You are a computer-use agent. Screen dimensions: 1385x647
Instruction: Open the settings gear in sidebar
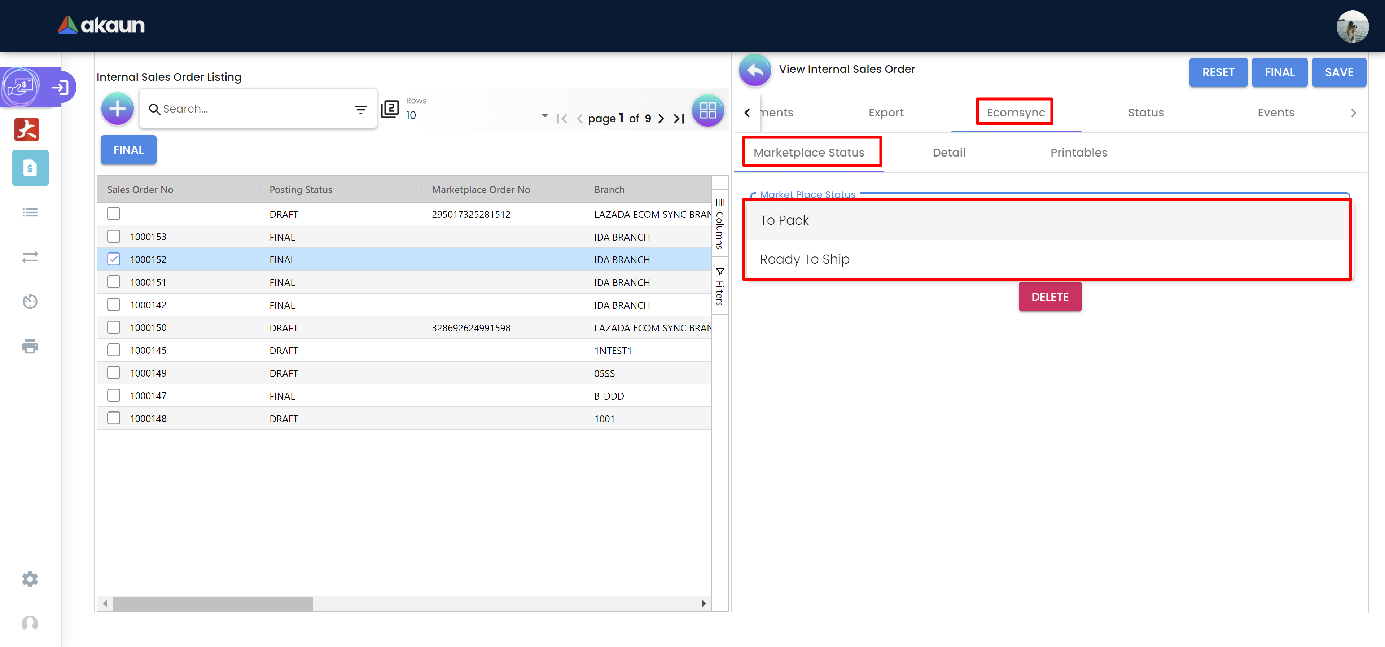click(30, 579)
